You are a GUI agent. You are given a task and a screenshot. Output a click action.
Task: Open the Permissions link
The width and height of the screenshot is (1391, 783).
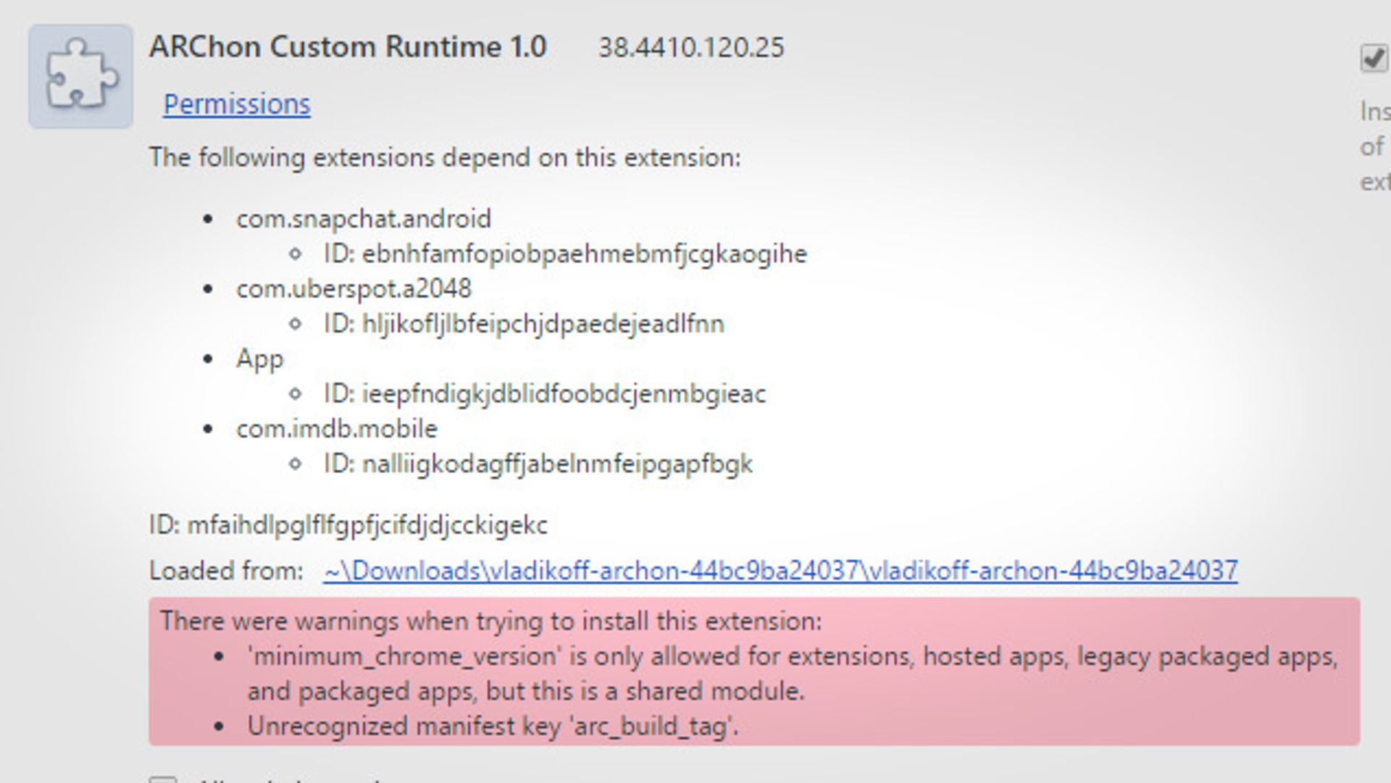tap(237, 104)
